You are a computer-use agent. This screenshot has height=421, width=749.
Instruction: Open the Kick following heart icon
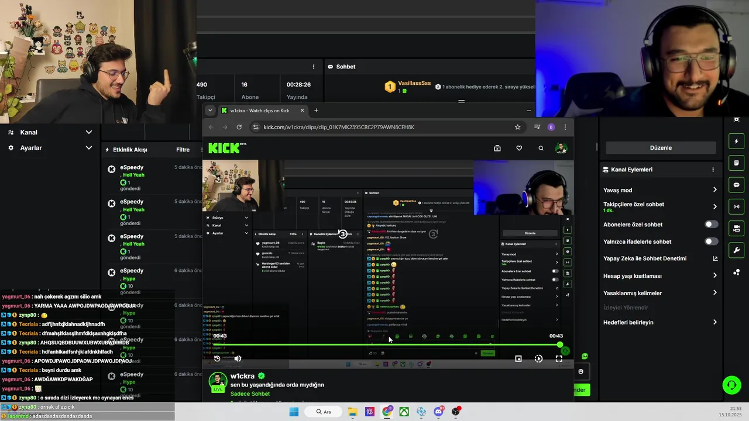[x=519, y=149]
